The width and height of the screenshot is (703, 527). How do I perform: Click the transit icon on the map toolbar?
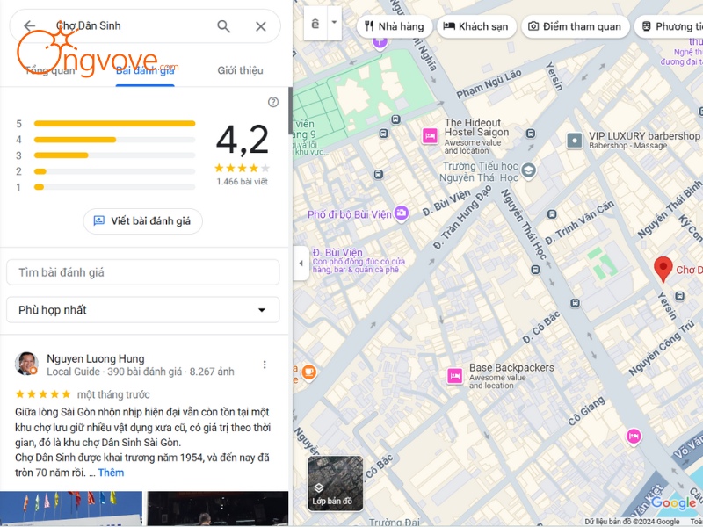(315, 24)
